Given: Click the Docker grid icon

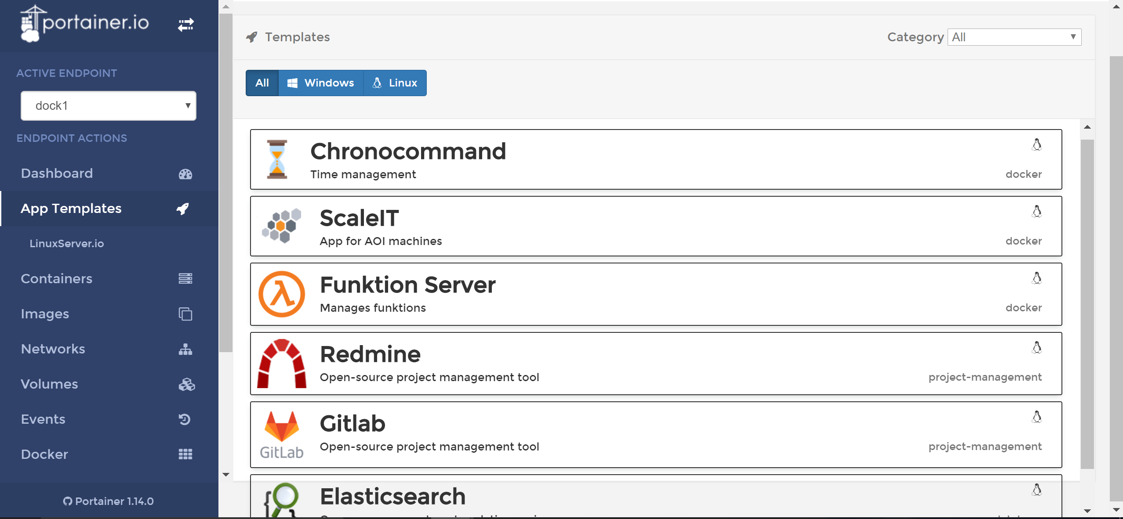Looking at the screenshot, I should [185, 454].
